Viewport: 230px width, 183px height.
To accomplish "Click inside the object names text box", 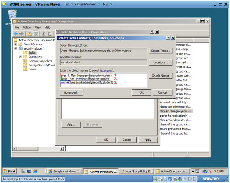I will pos(103,80).
